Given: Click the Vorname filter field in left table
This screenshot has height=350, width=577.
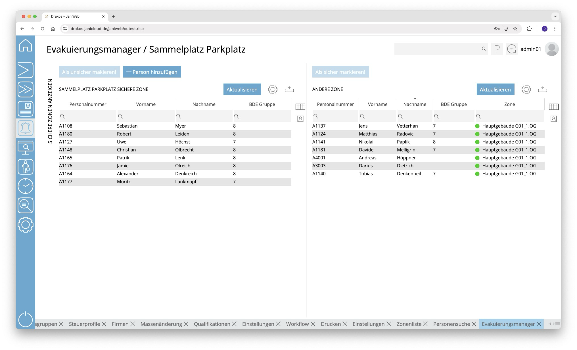Looking at the screenshot, I should tap(148, 116).
